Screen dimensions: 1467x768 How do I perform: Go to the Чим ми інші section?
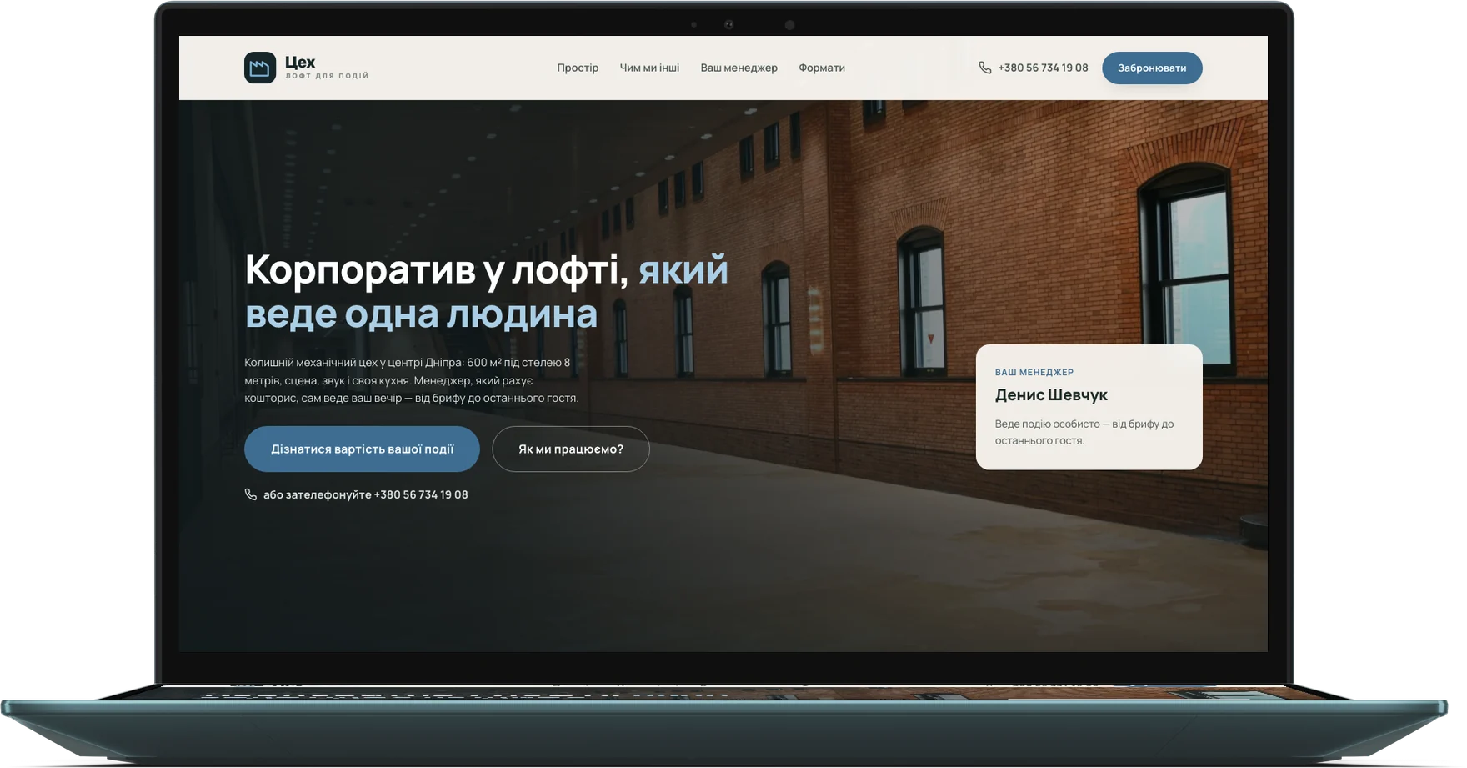649,68
